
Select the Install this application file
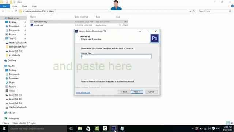pos(79,25)
